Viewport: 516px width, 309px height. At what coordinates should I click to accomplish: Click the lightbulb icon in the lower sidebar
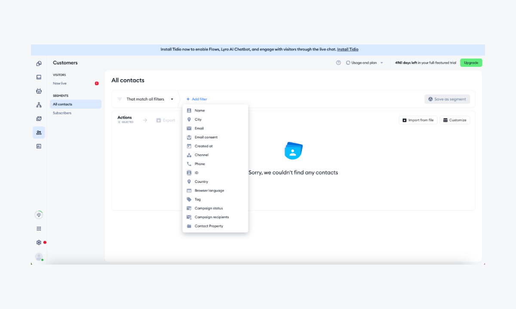[x=39, y=215]
